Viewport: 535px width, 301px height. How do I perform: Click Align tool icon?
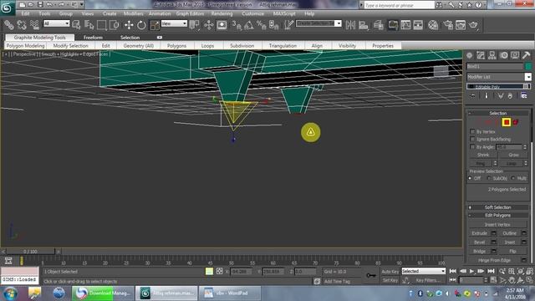[x=364, y=25]
